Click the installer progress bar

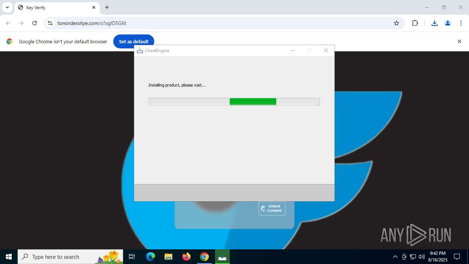234,102
